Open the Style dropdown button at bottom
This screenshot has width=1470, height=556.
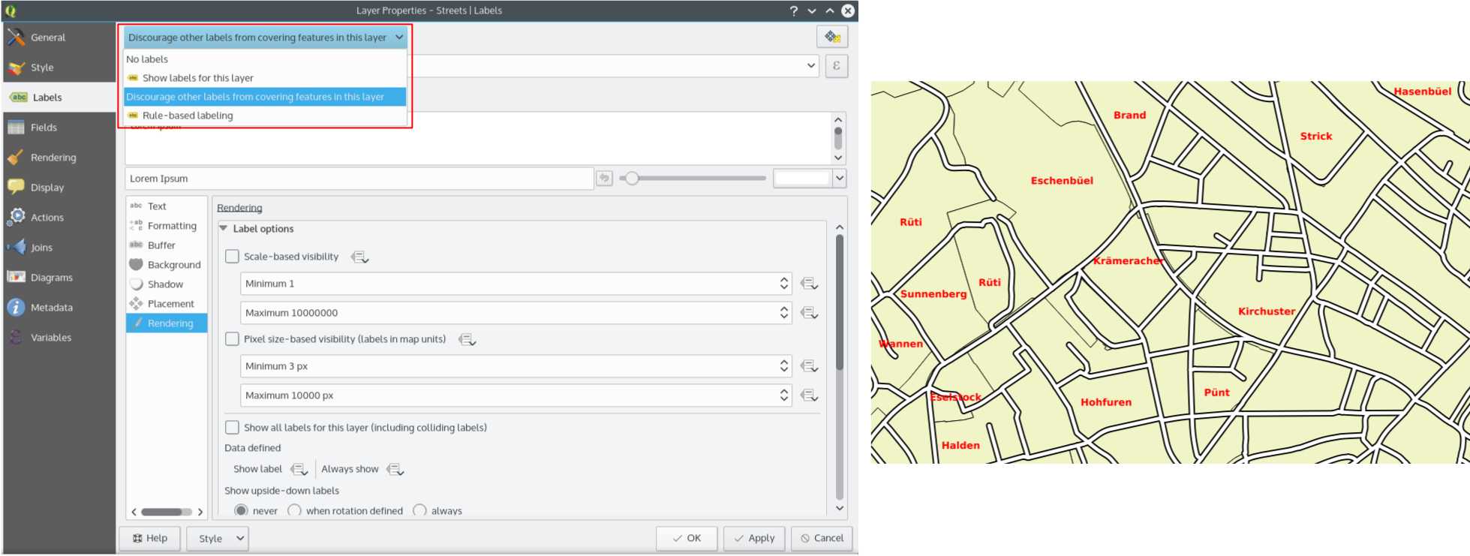click(218, 538)
